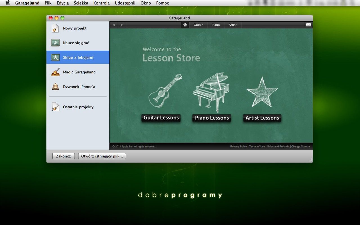This screenshot has height=225, width=360.
Task: Open the Udostępnij menu
Action: point(125,3)
